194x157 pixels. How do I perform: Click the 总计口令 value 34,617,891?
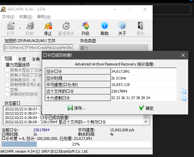pos(121,71)
